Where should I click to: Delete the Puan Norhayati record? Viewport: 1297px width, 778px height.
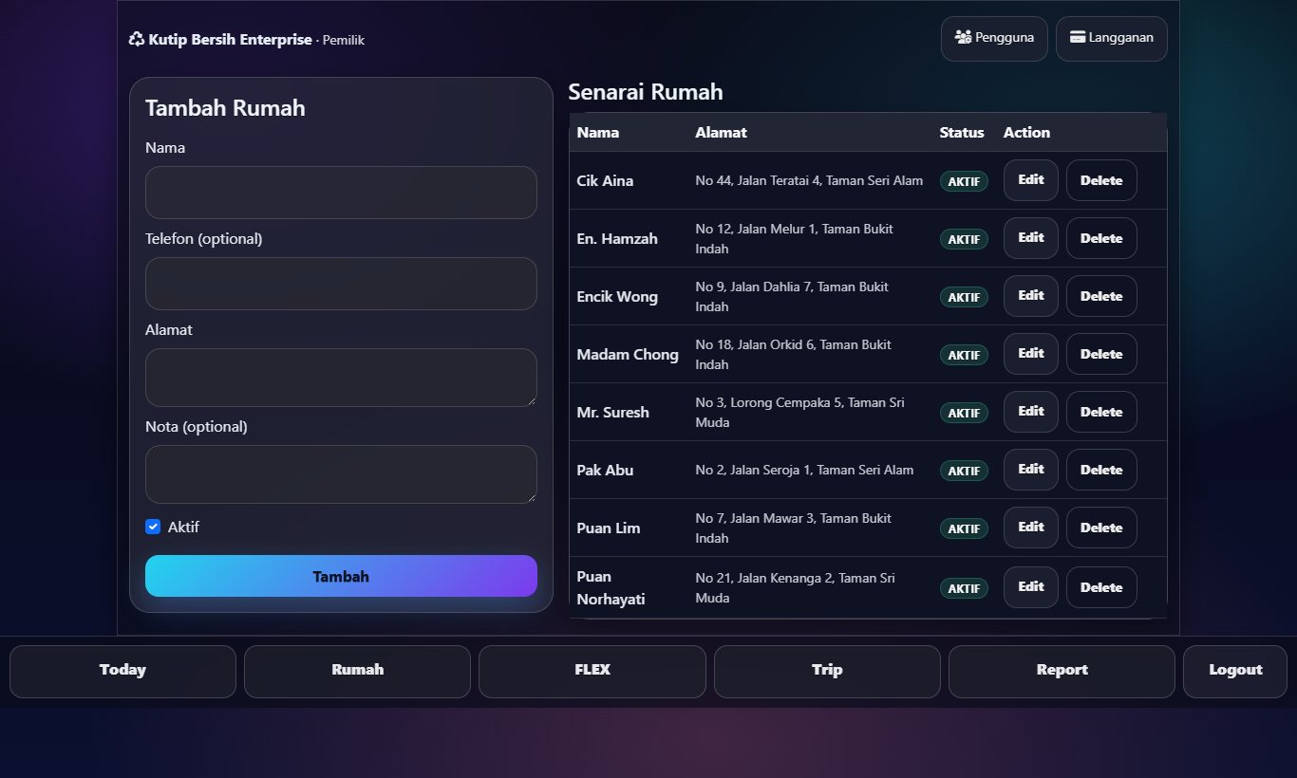1101,587
